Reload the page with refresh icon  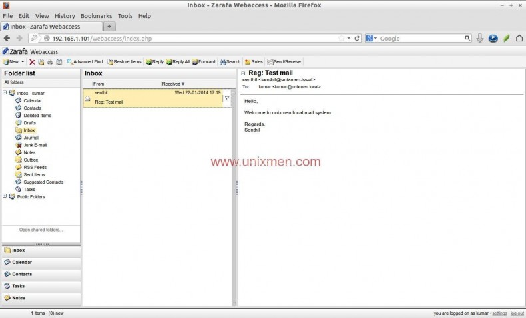(357, 38)
